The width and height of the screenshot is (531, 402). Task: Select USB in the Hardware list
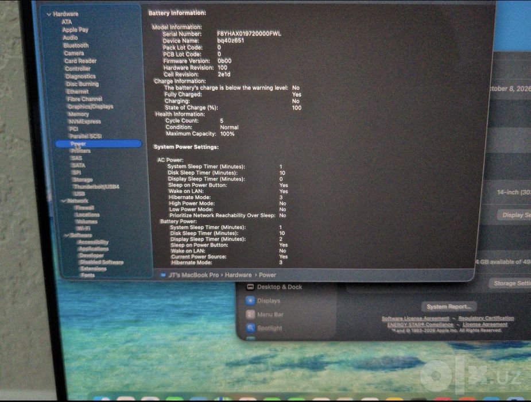tap(79, 194)
